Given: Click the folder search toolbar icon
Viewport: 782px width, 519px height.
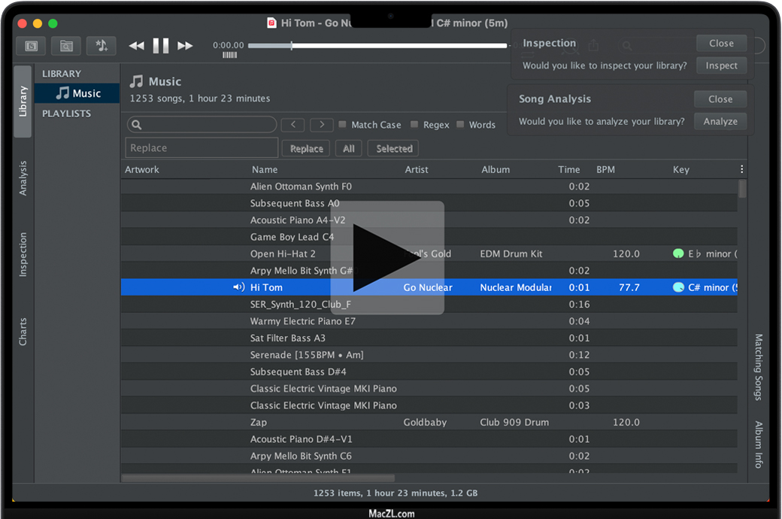Looking at the screenshot, I should coord(66,46).
